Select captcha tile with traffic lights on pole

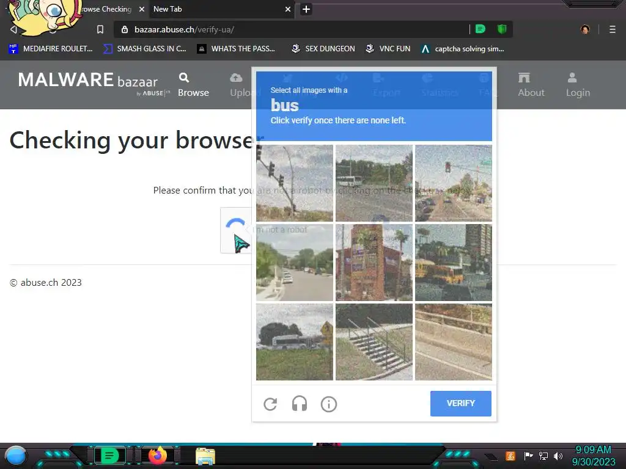(295, 183)
